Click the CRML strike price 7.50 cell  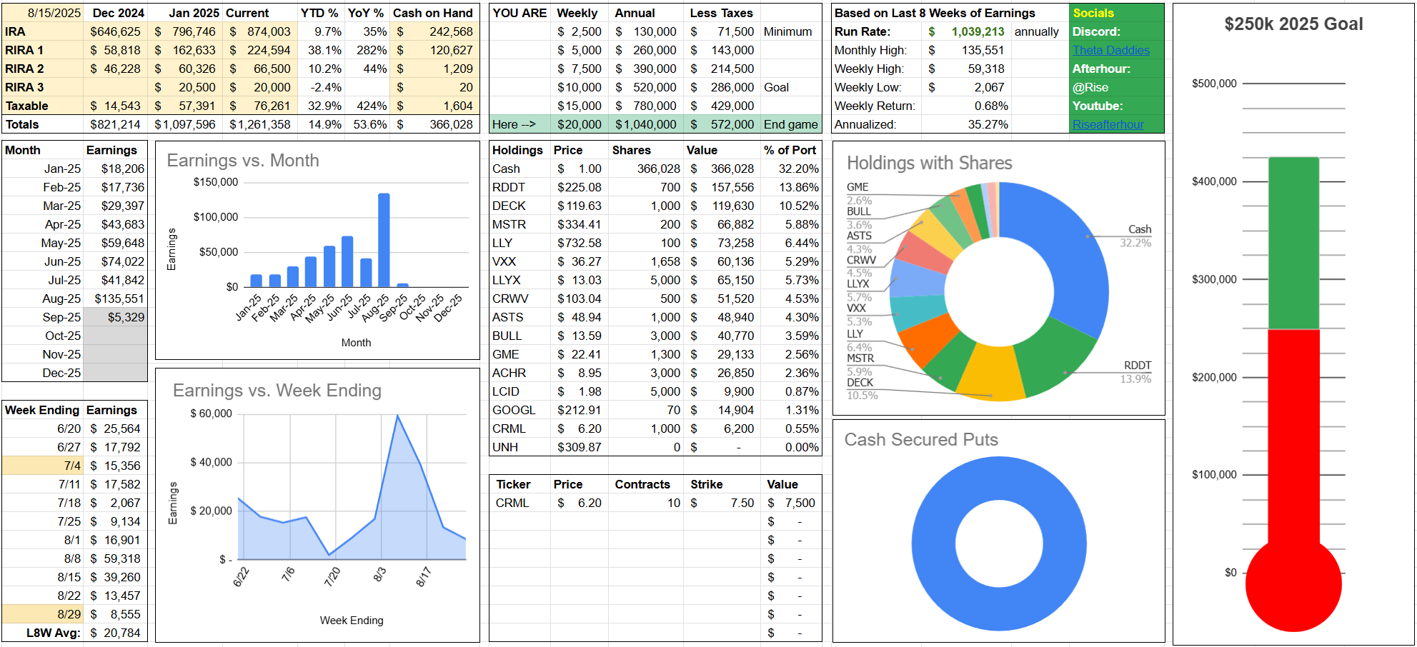[721, 503]
